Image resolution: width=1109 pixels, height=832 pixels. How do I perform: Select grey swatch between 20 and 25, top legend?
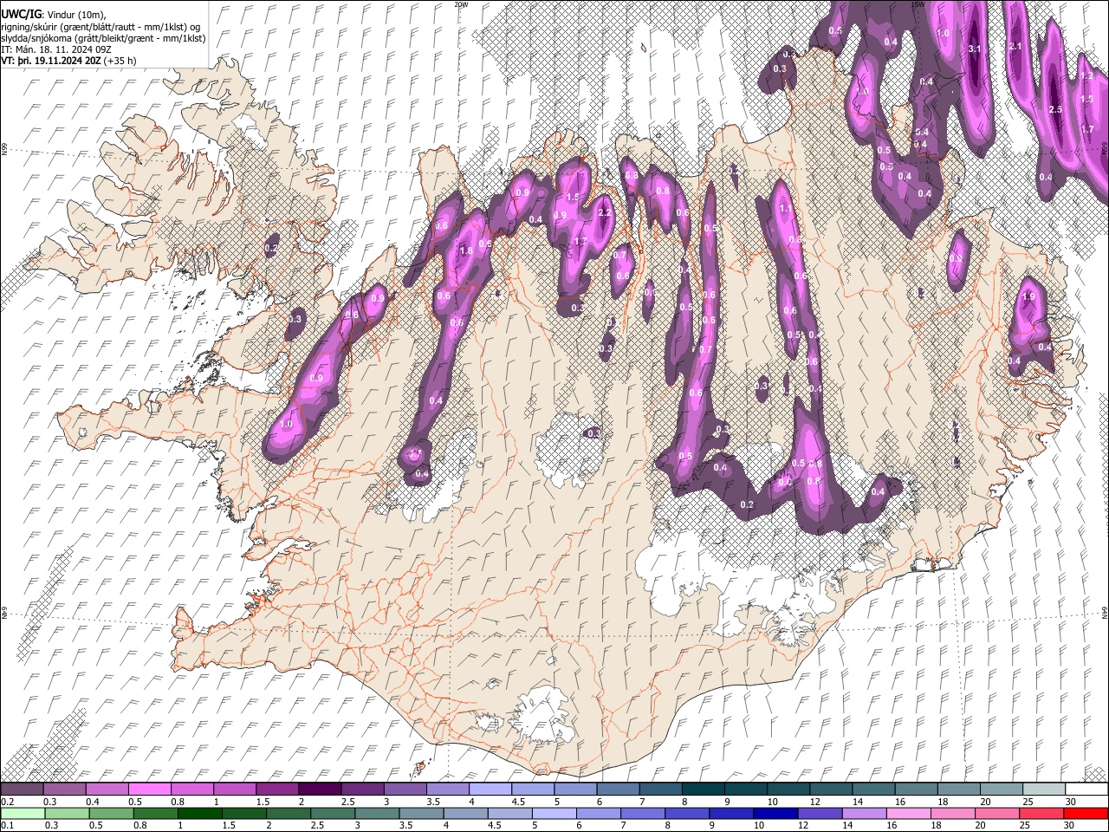point(1002,789)
